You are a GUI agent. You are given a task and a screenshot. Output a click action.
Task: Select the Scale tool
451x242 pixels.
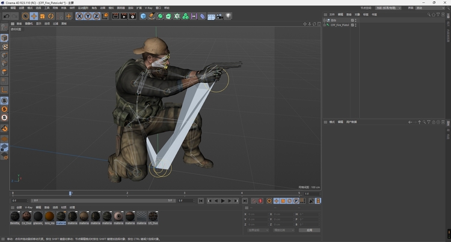[42, 16]
